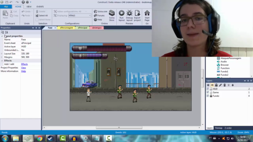Click Select None in the ribbon
This screenshot has height=142, width=253.
point(43,19)
